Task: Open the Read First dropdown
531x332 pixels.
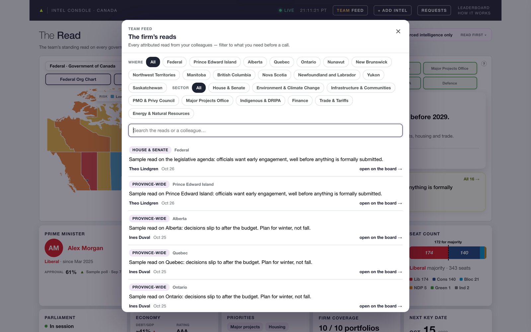Action: coord(473,35)
